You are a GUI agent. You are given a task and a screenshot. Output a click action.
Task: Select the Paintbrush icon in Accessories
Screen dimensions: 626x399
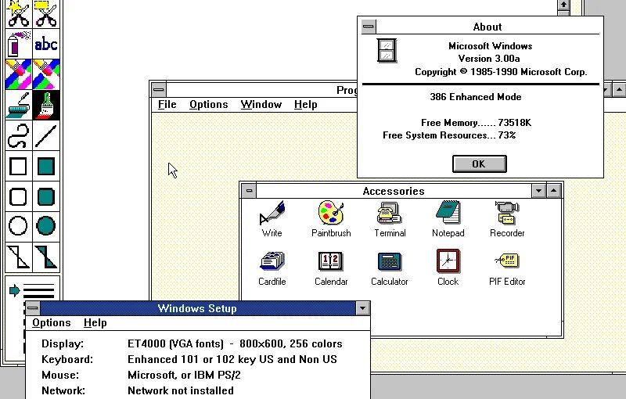(x=331, y=219)
